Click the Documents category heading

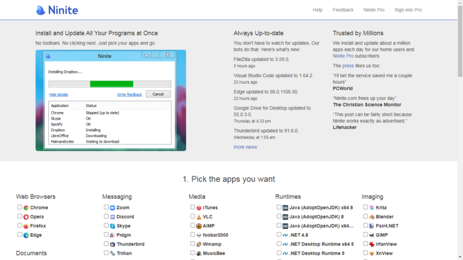(31, 253)
